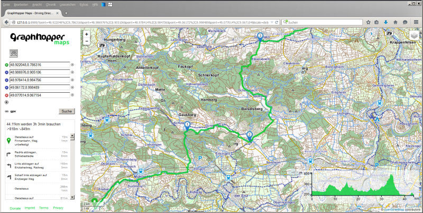Reload the current page
The height and width of the screenshot is (213, 423).
coord(277,22)
